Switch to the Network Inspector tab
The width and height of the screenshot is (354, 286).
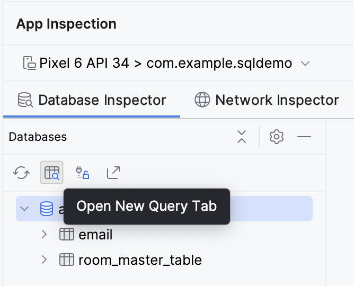click(x=277, y=100)
